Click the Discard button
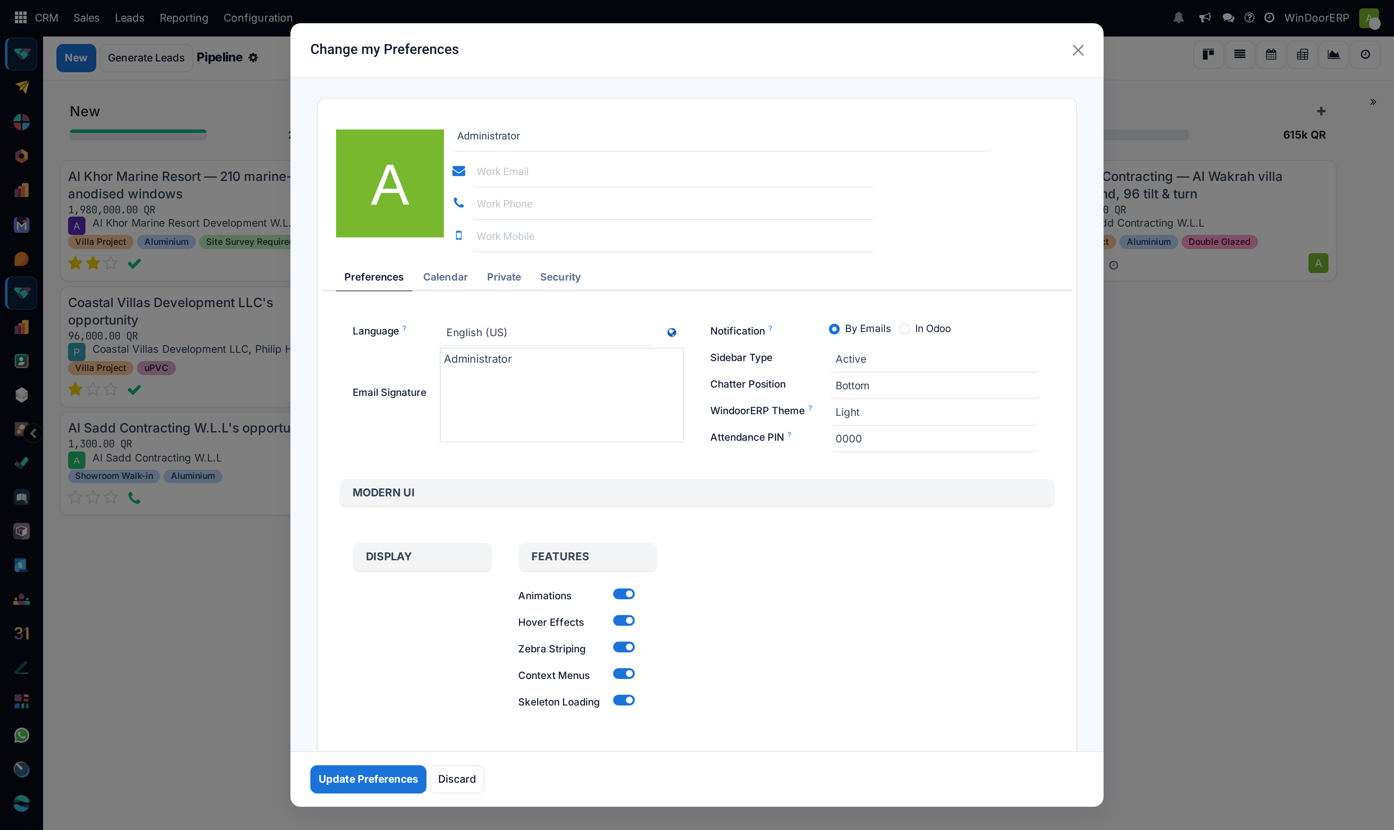 click(457, 779)
